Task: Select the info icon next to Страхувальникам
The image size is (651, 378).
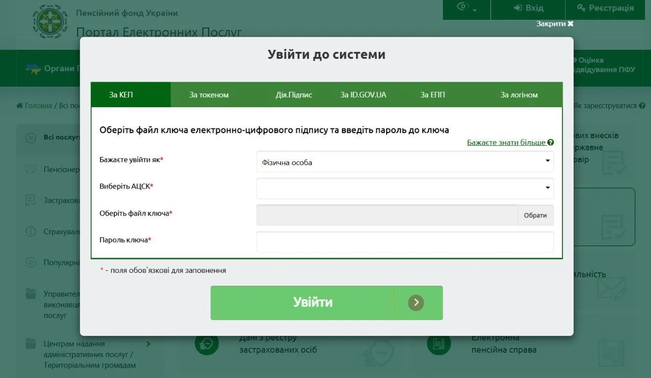Action: coord(29,231)
